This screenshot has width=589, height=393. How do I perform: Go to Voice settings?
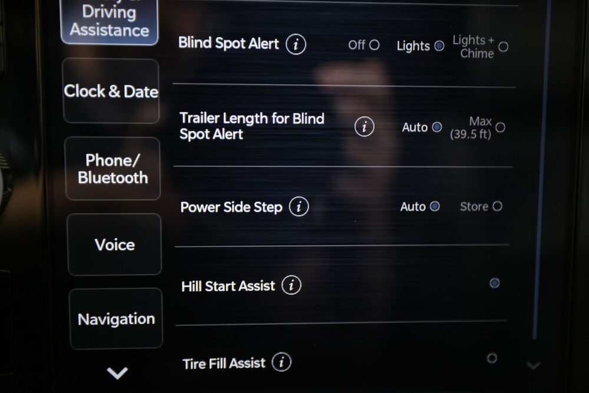pos(115,244)
